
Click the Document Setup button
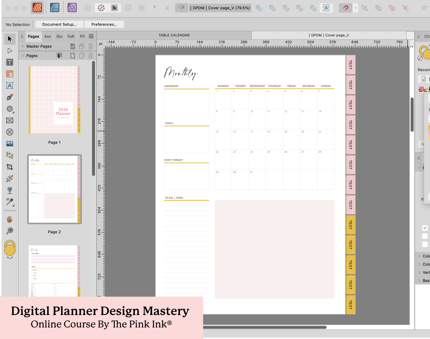tap(59, 24)
